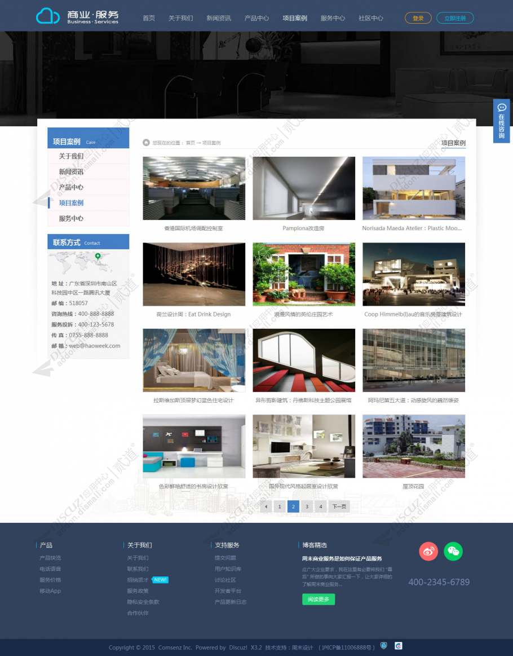The height and width of the screenshot is (656, 513).
Task: Open the Norisada Maeda Atelier thumbnail
Action: click(414, 188)
